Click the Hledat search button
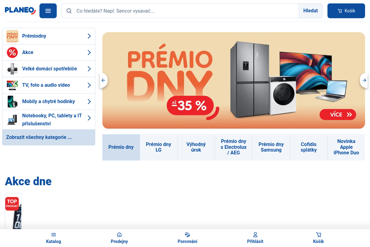The width and height of the screenshot is (370, 247). (x=310, y=11)
